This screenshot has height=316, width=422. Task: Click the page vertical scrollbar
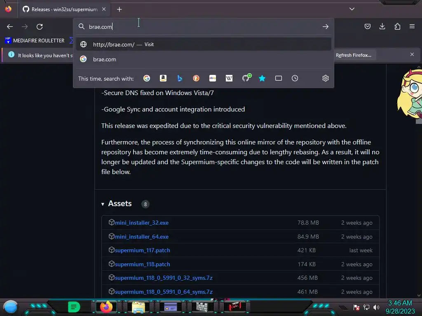pos(419,181)
